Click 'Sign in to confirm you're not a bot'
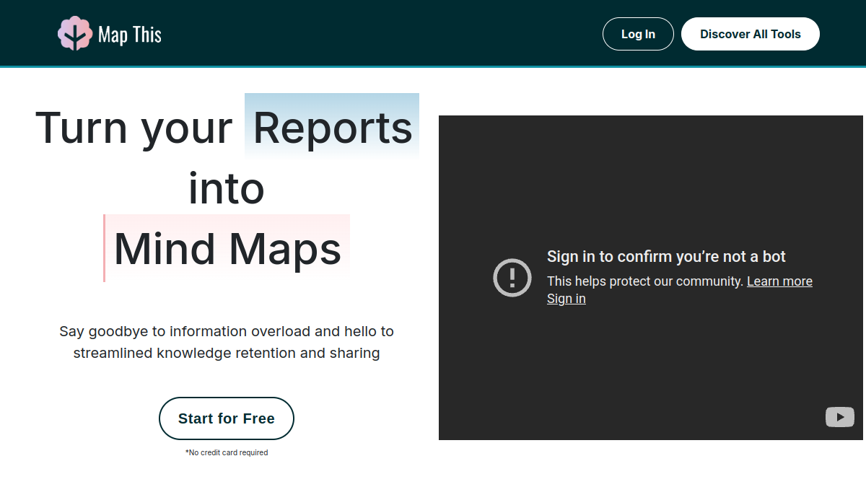Image resolution: width=866 pixels, height=487 pixels. coord(666,256)
